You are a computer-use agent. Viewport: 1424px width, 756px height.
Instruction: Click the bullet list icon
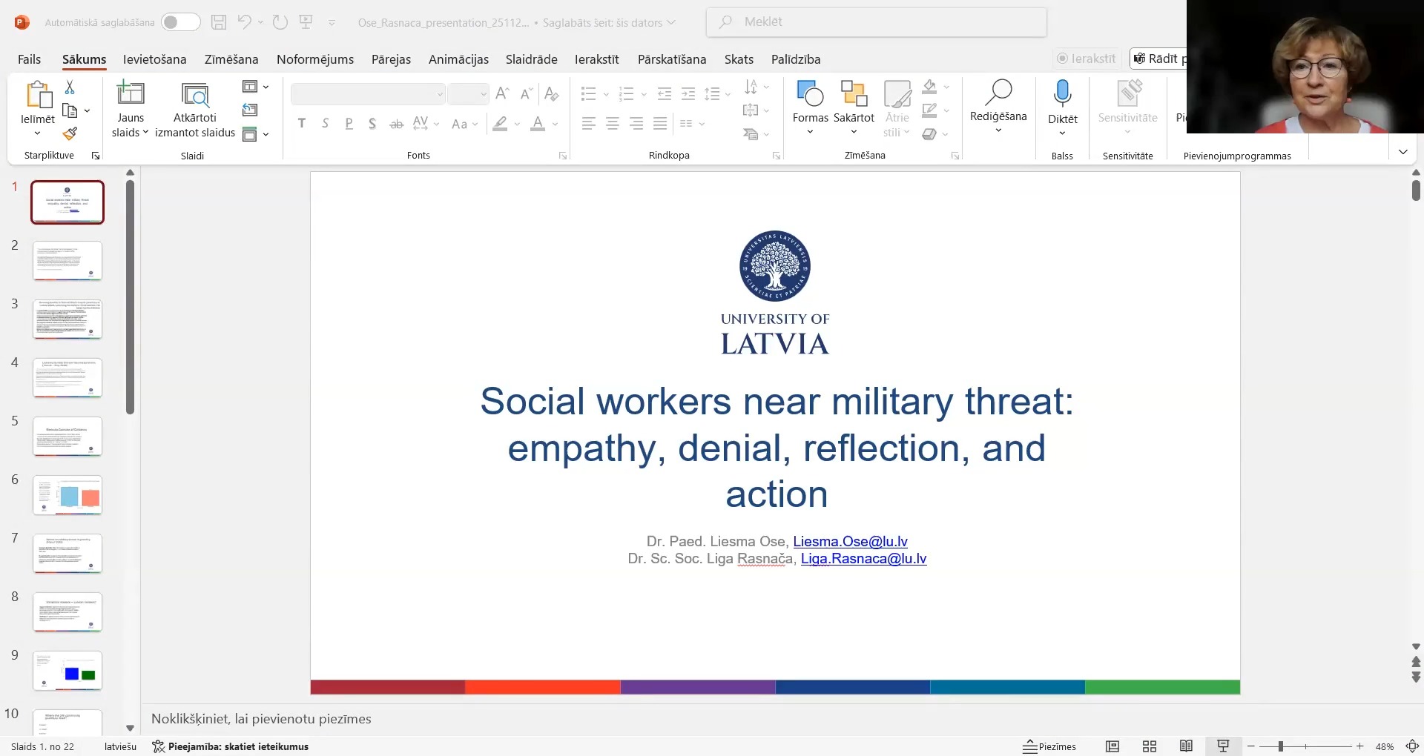point(589,94)
